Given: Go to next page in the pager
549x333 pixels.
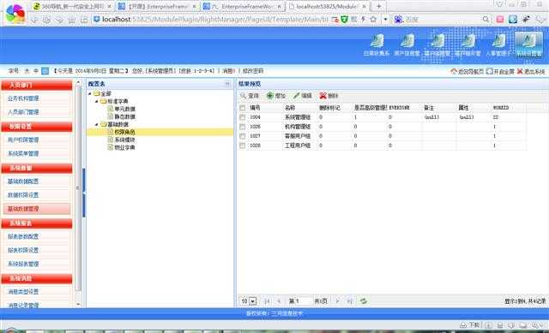Looking at the screenshot, I should point(337,300).
